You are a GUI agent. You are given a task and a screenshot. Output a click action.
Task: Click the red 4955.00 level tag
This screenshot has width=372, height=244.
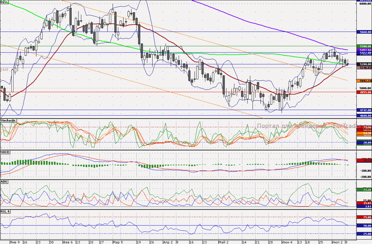(x=364, y=92)
